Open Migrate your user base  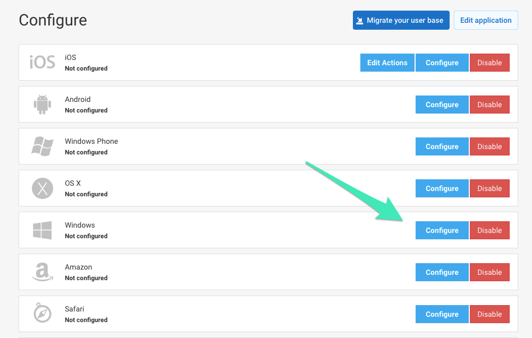click(x=401, y=20)
